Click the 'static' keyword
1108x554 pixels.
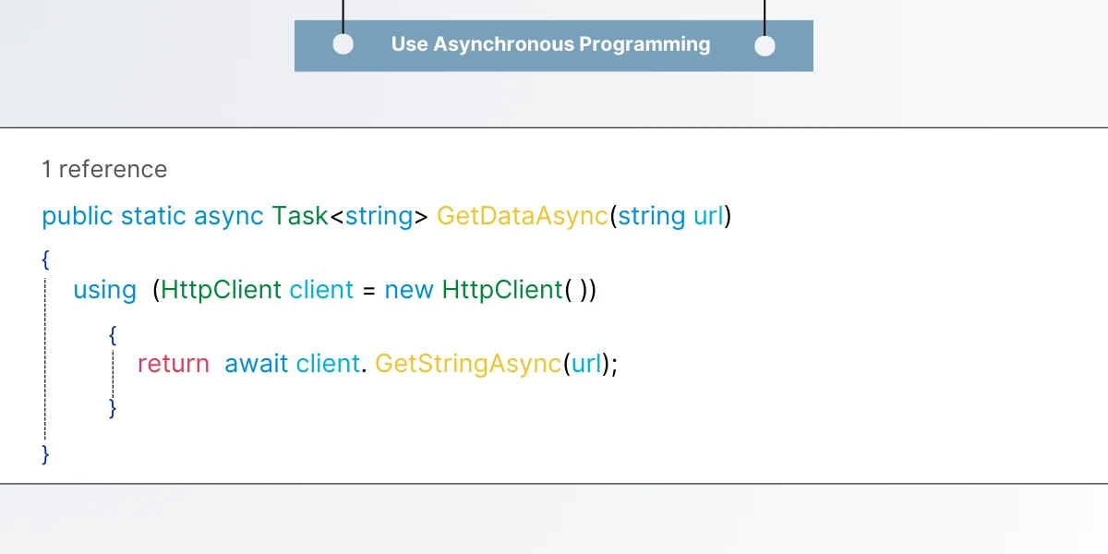point(153,216)
